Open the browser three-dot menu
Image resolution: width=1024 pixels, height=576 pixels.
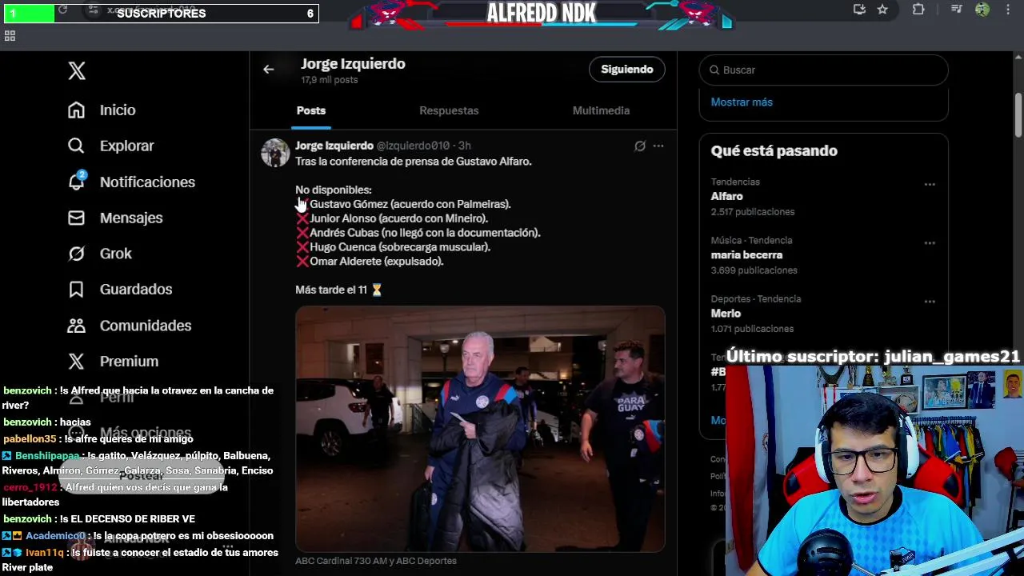[1008, 10]
